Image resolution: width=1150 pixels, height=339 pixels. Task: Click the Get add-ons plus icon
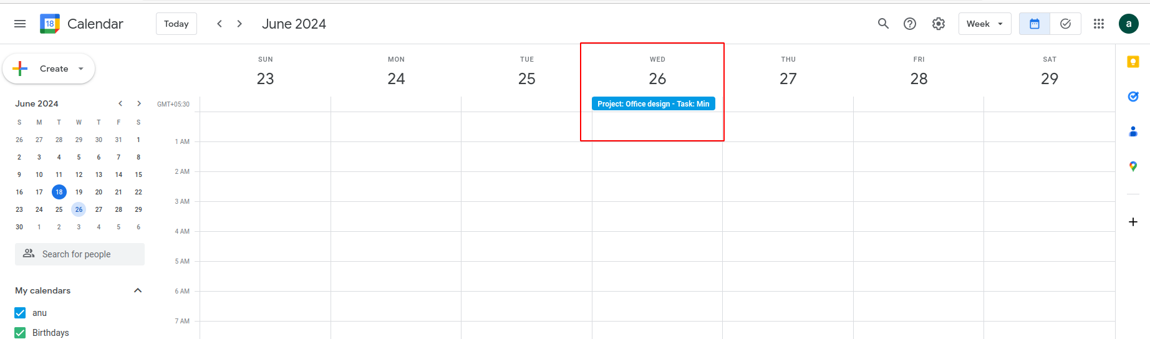pos(1133,222)
